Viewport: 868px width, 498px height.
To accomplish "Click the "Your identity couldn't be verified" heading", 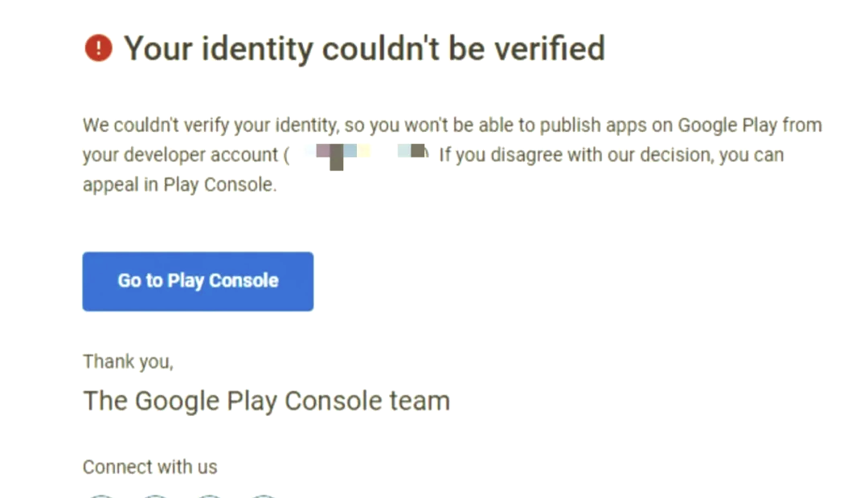I will click(x=364, y=49).
